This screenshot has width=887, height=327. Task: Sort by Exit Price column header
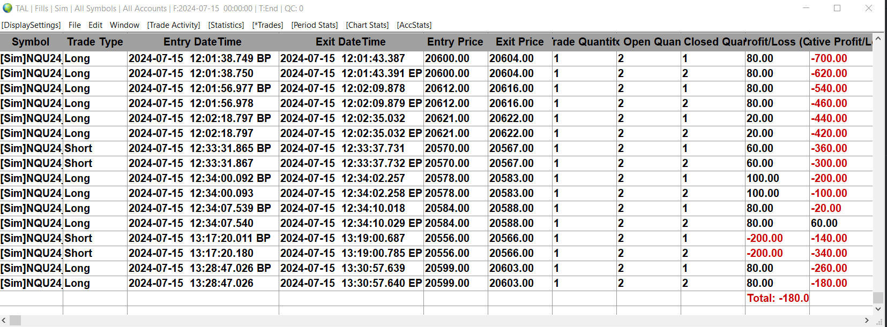click(x=520, y=42)
